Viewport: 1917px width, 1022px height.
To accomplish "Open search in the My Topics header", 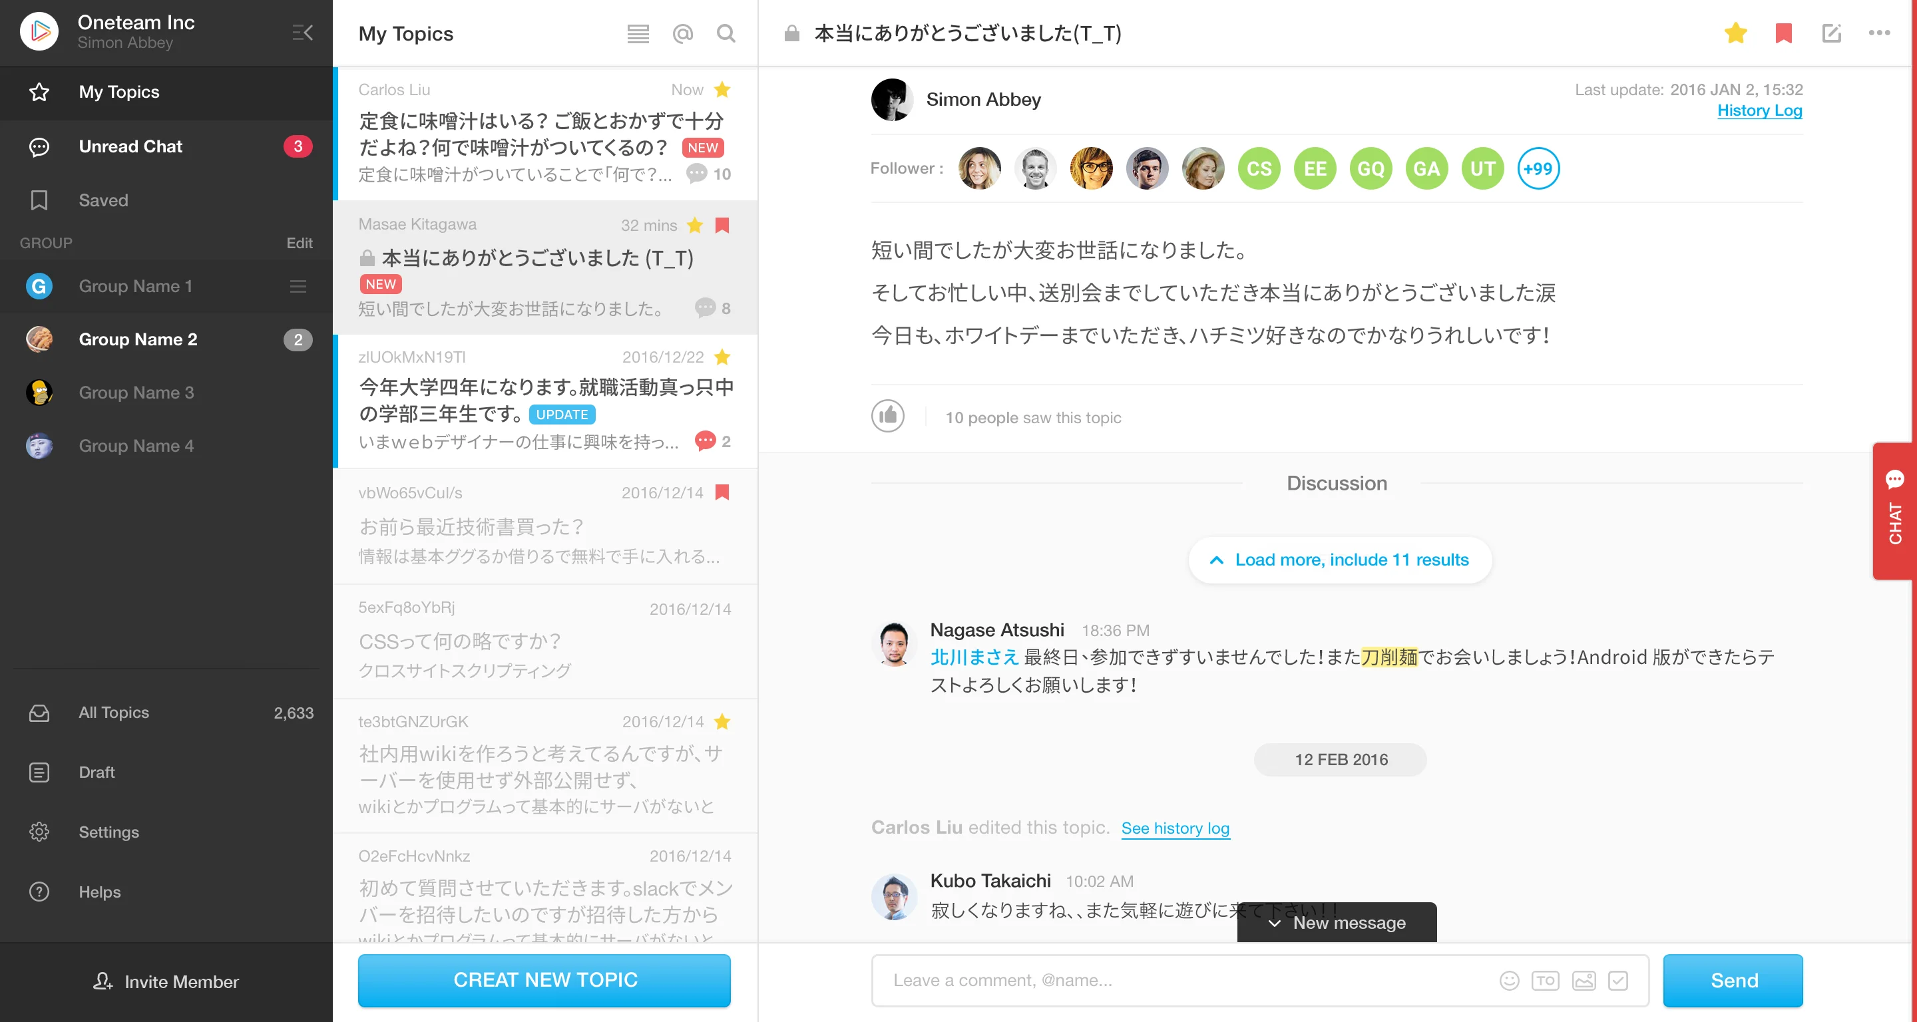I will pos(726,33).
